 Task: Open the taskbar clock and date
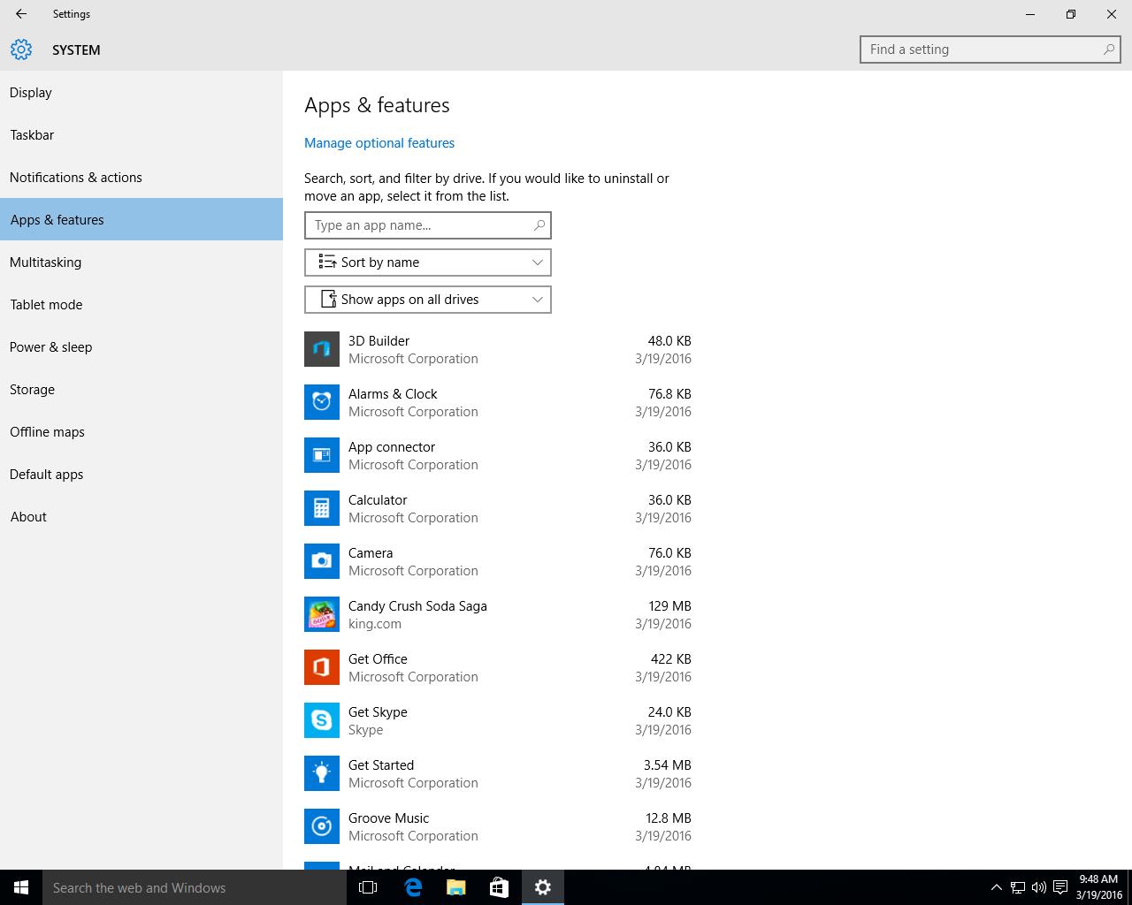[x=1099, y=887]
